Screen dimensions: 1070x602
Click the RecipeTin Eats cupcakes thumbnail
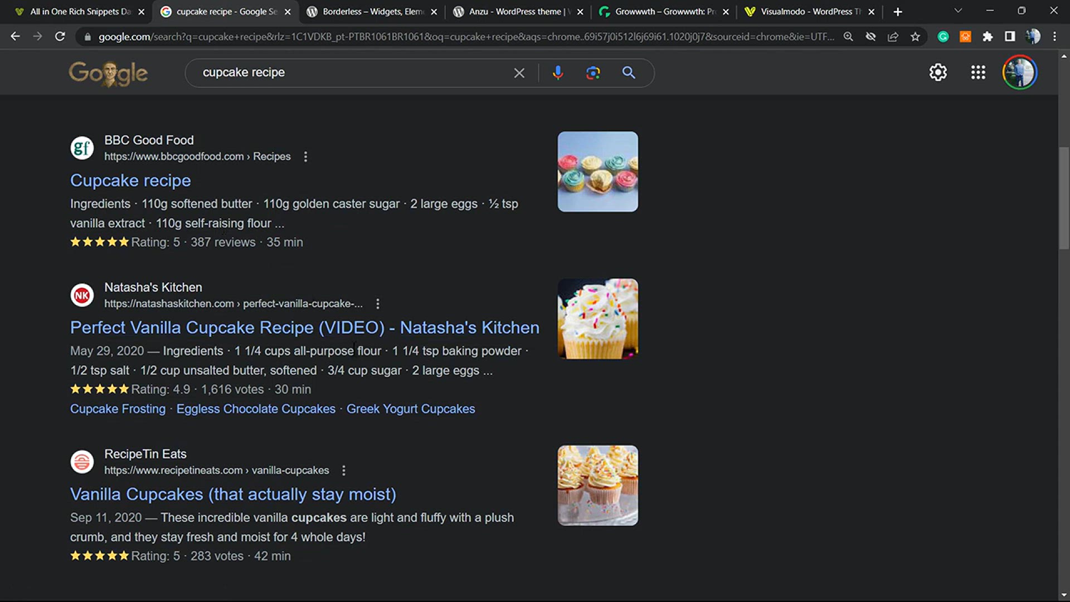tap(597, 486)
